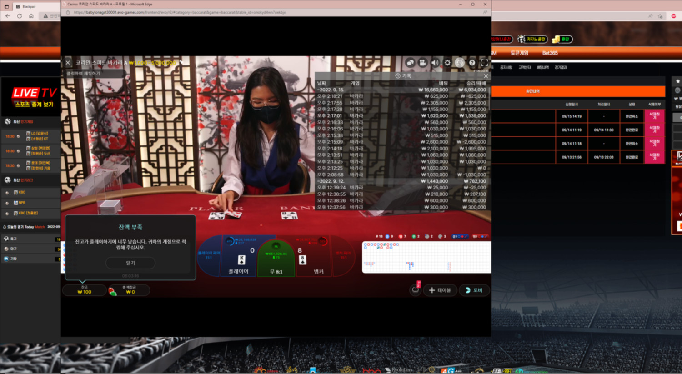This screenshot has width=682, height=374.
Task: Mute the game sound speaker icon
Action: pos(435,63)
